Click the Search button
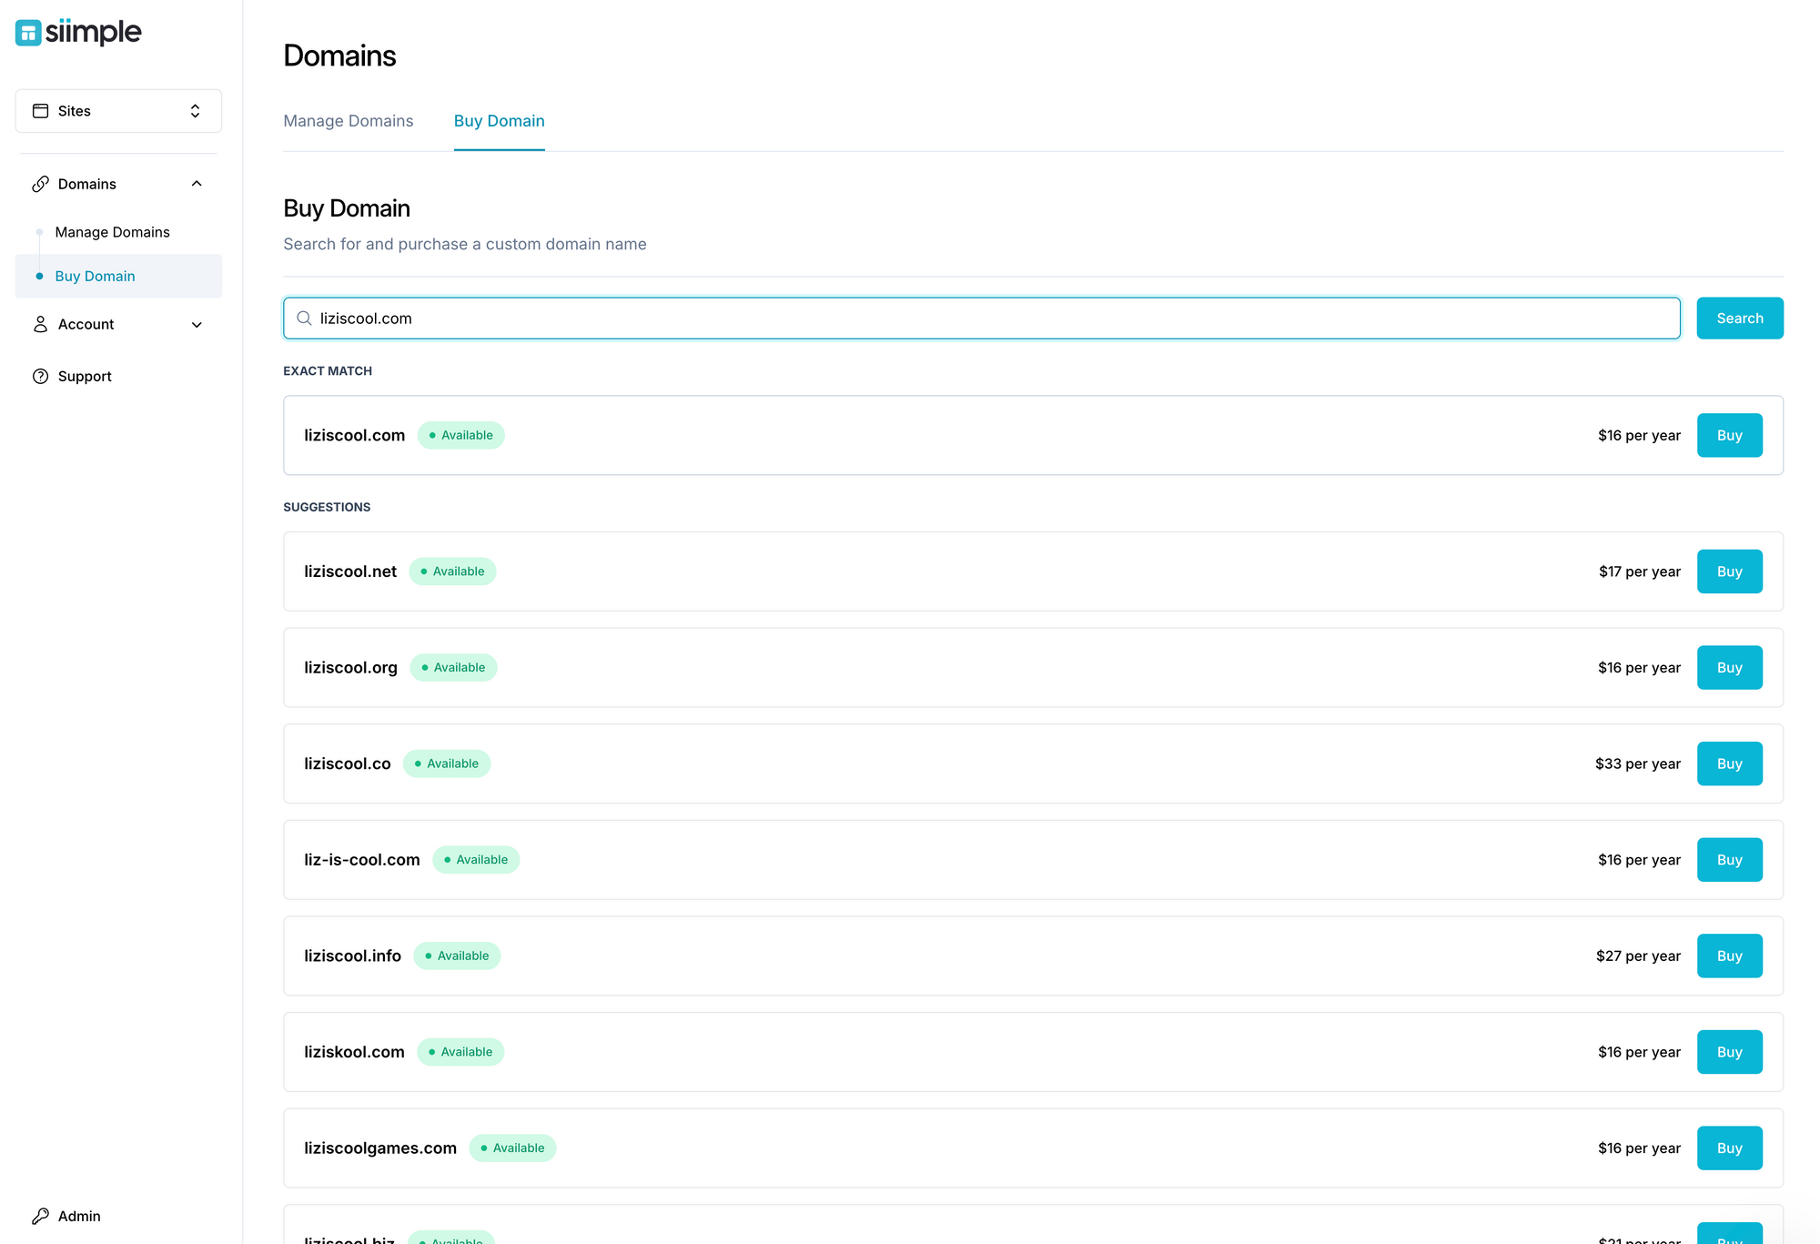The image size is (1820, 1244). coord(1739,319)
